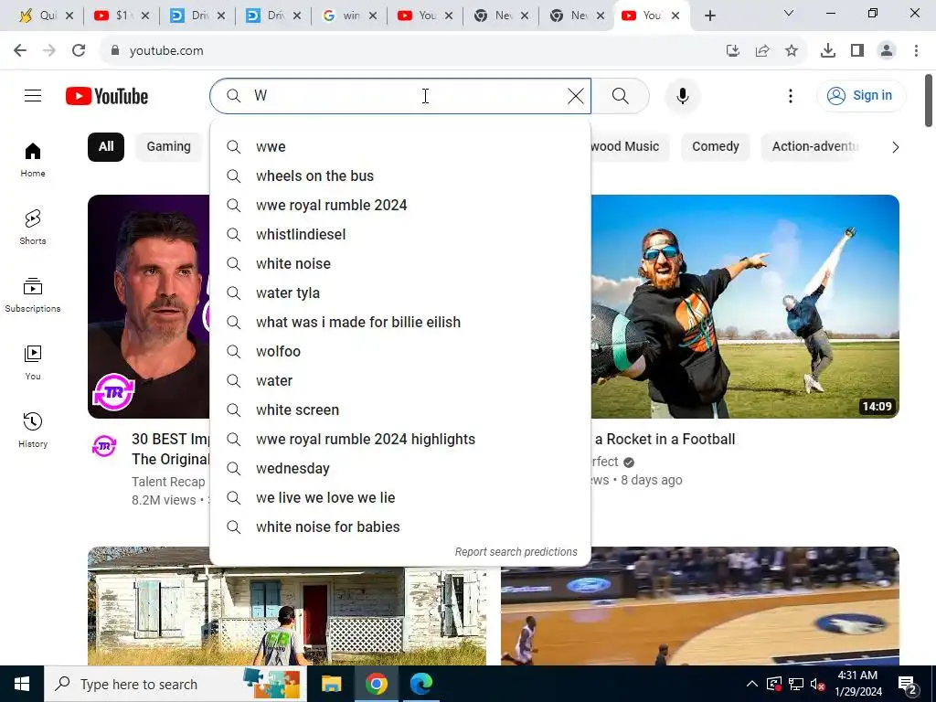936x702 pixels.
Task: Open Chrome profile avatar icon
Action: (887, 51)
